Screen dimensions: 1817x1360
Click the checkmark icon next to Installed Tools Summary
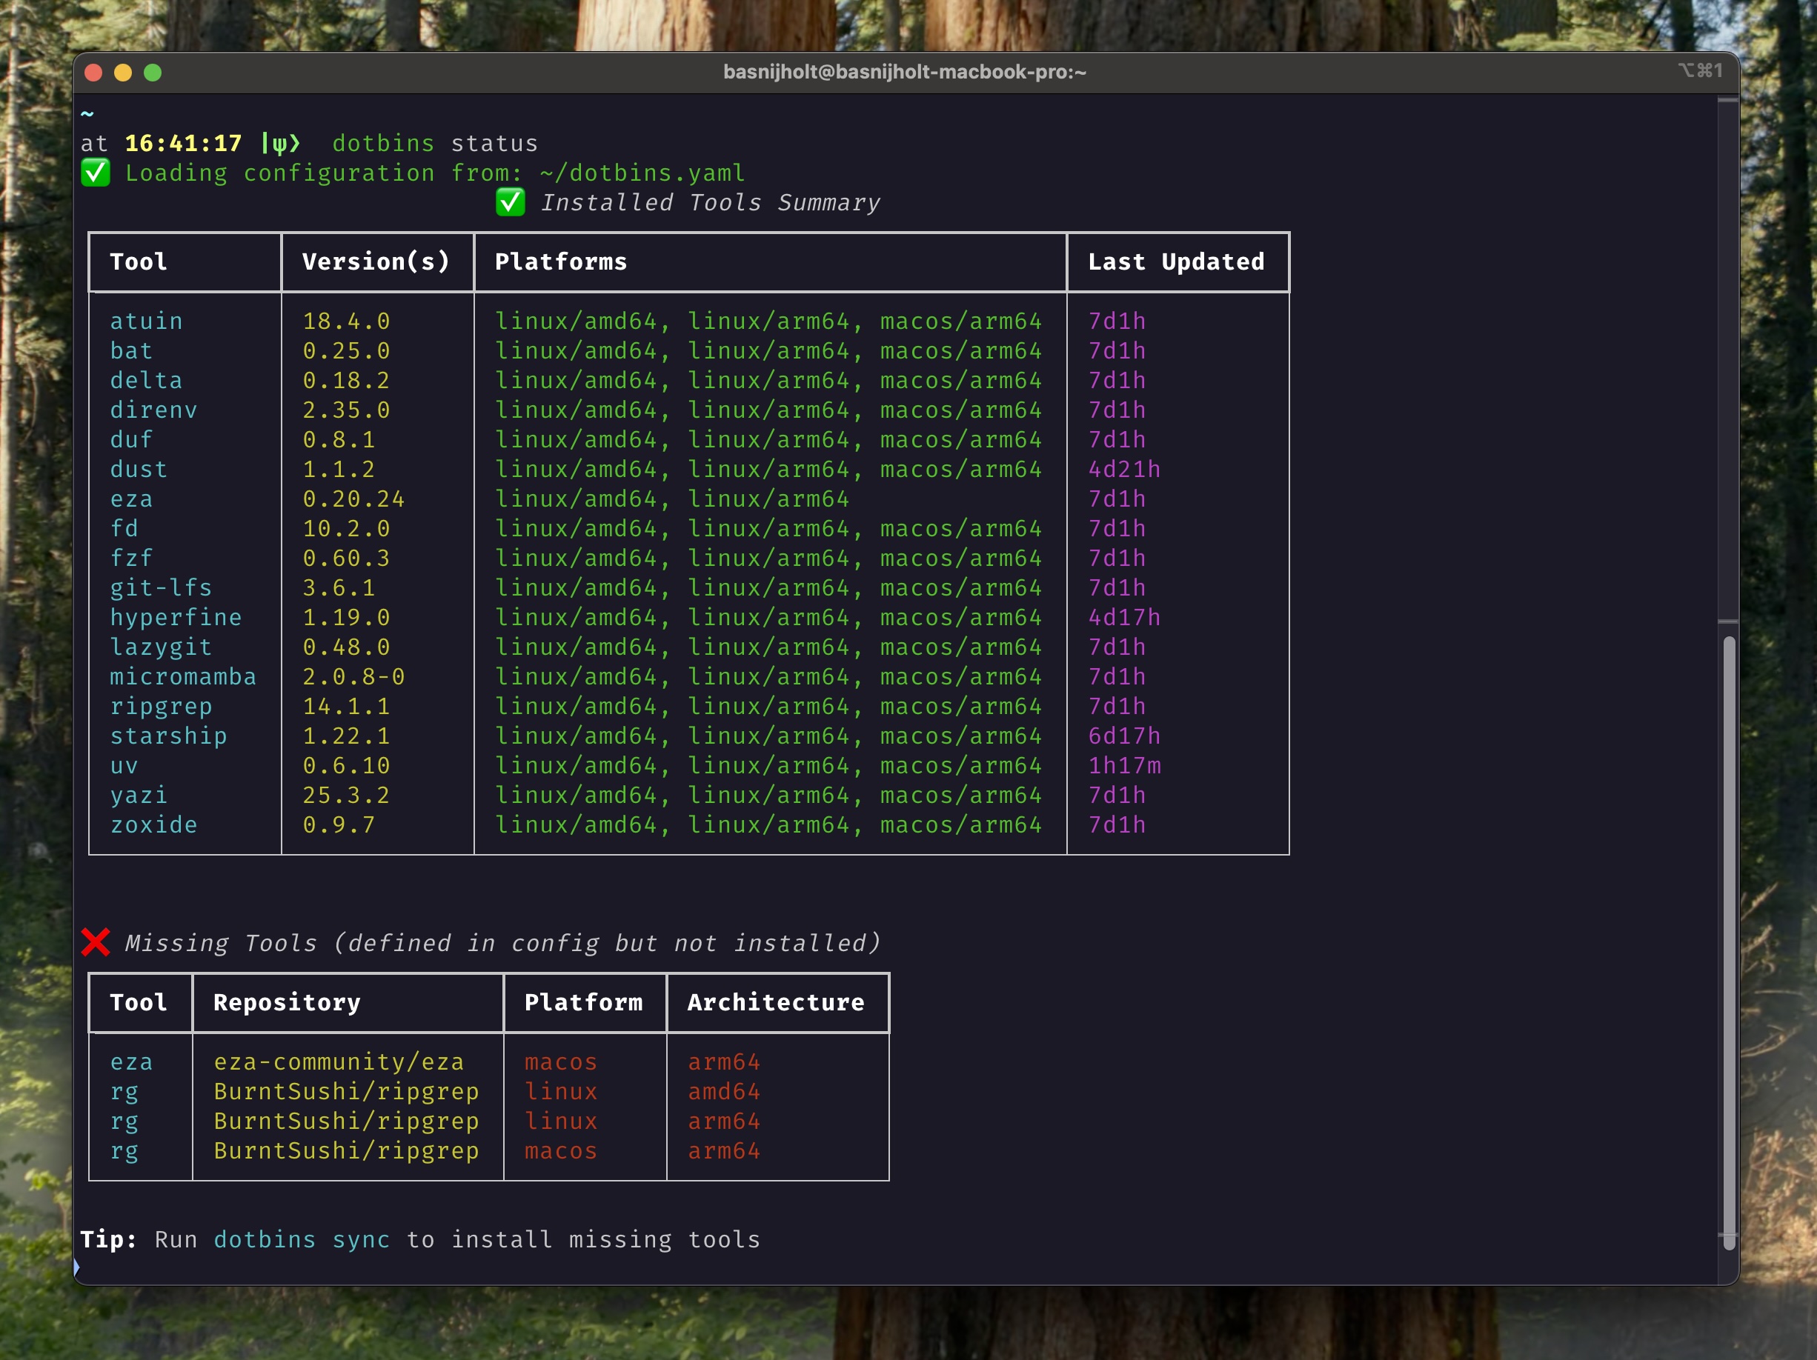[509, 202]
